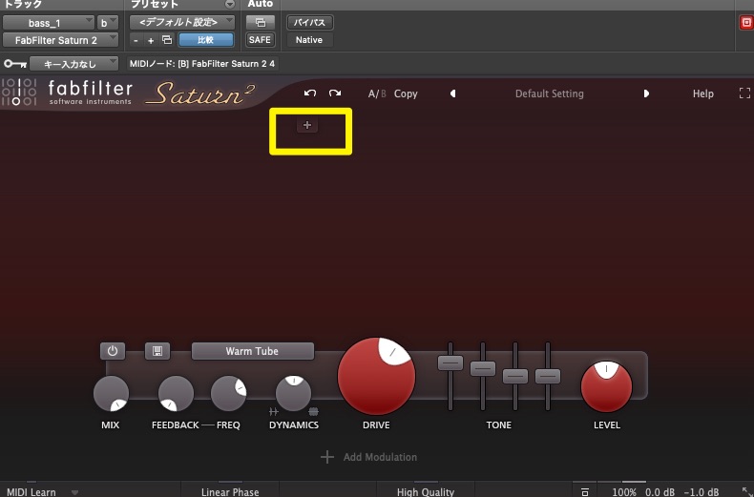Open the Warm Tube distortion style dropdown

[252, 351]
